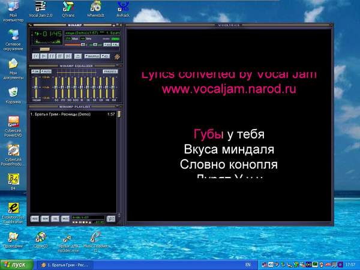Toggle the equalizer AUTO button
The width and height of the screenshot is (360, 270).
pos(46,71)
